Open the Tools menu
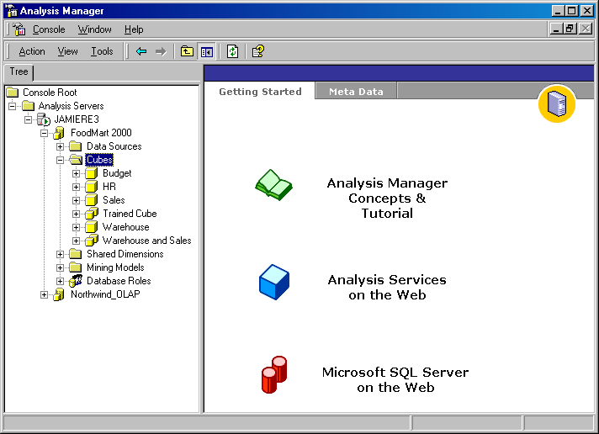Viewport: 599px width, 434px height. point(102,51)
